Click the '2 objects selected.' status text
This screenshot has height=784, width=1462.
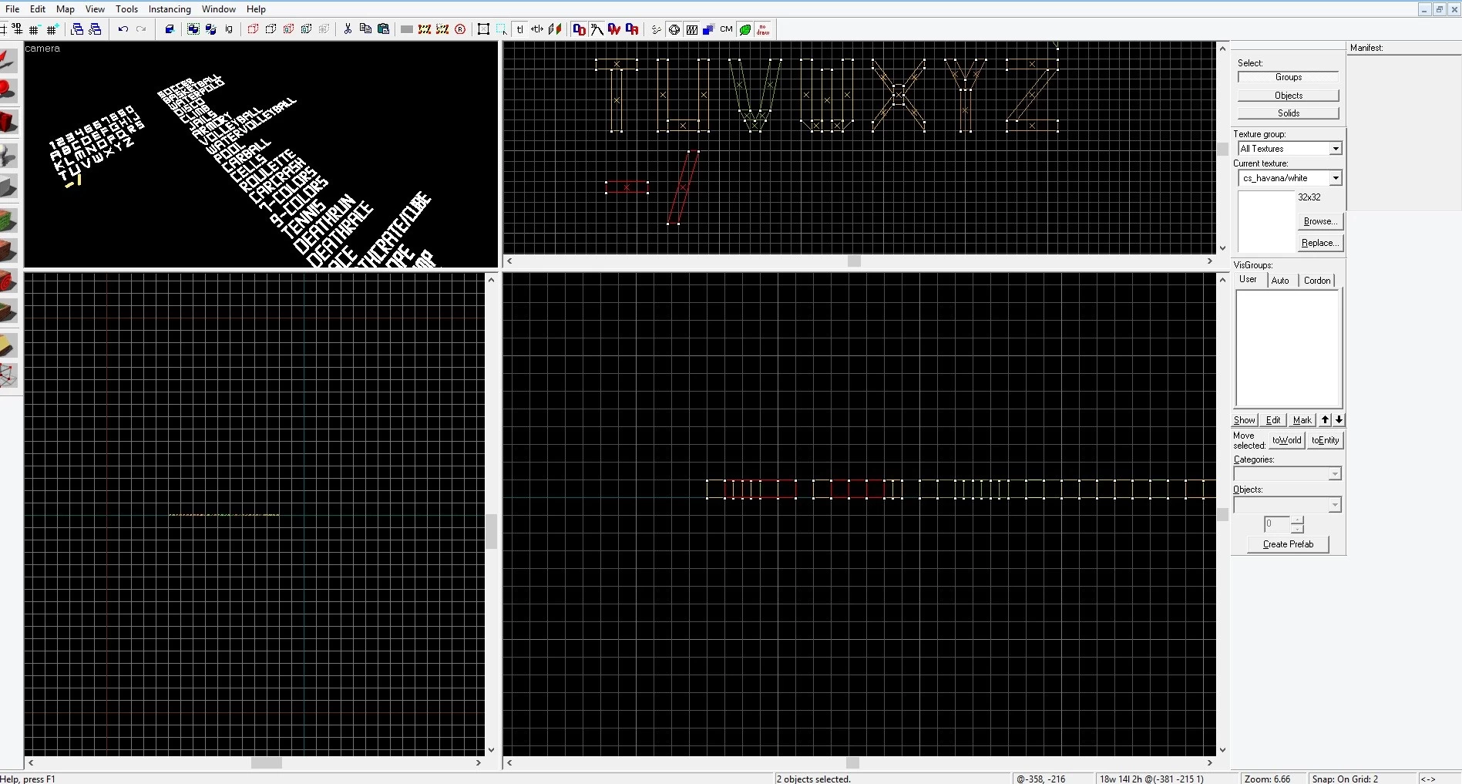pos(814,779)
